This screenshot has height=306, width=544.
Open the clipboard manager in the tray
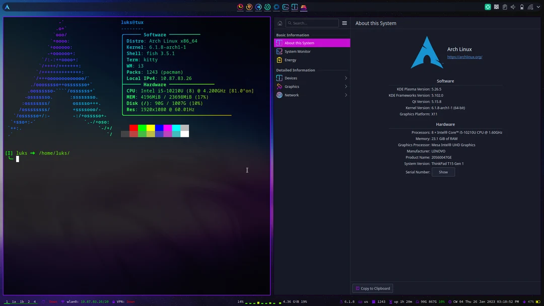coord(505,7)
